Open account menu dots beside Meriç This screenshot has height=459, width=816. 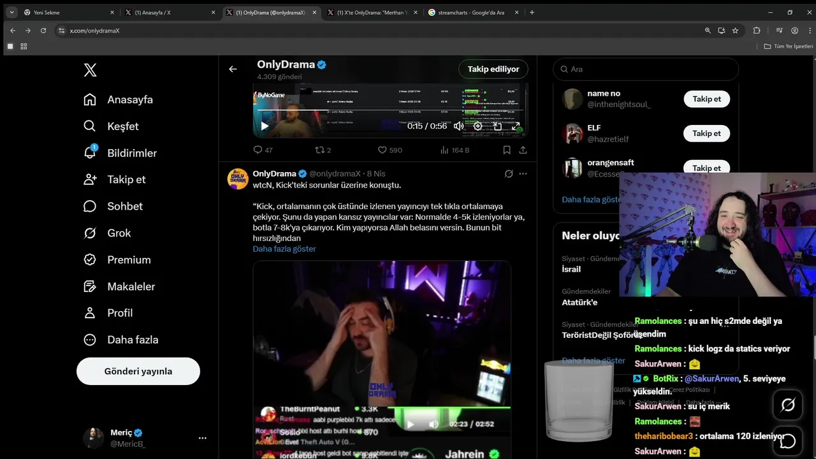202,438
